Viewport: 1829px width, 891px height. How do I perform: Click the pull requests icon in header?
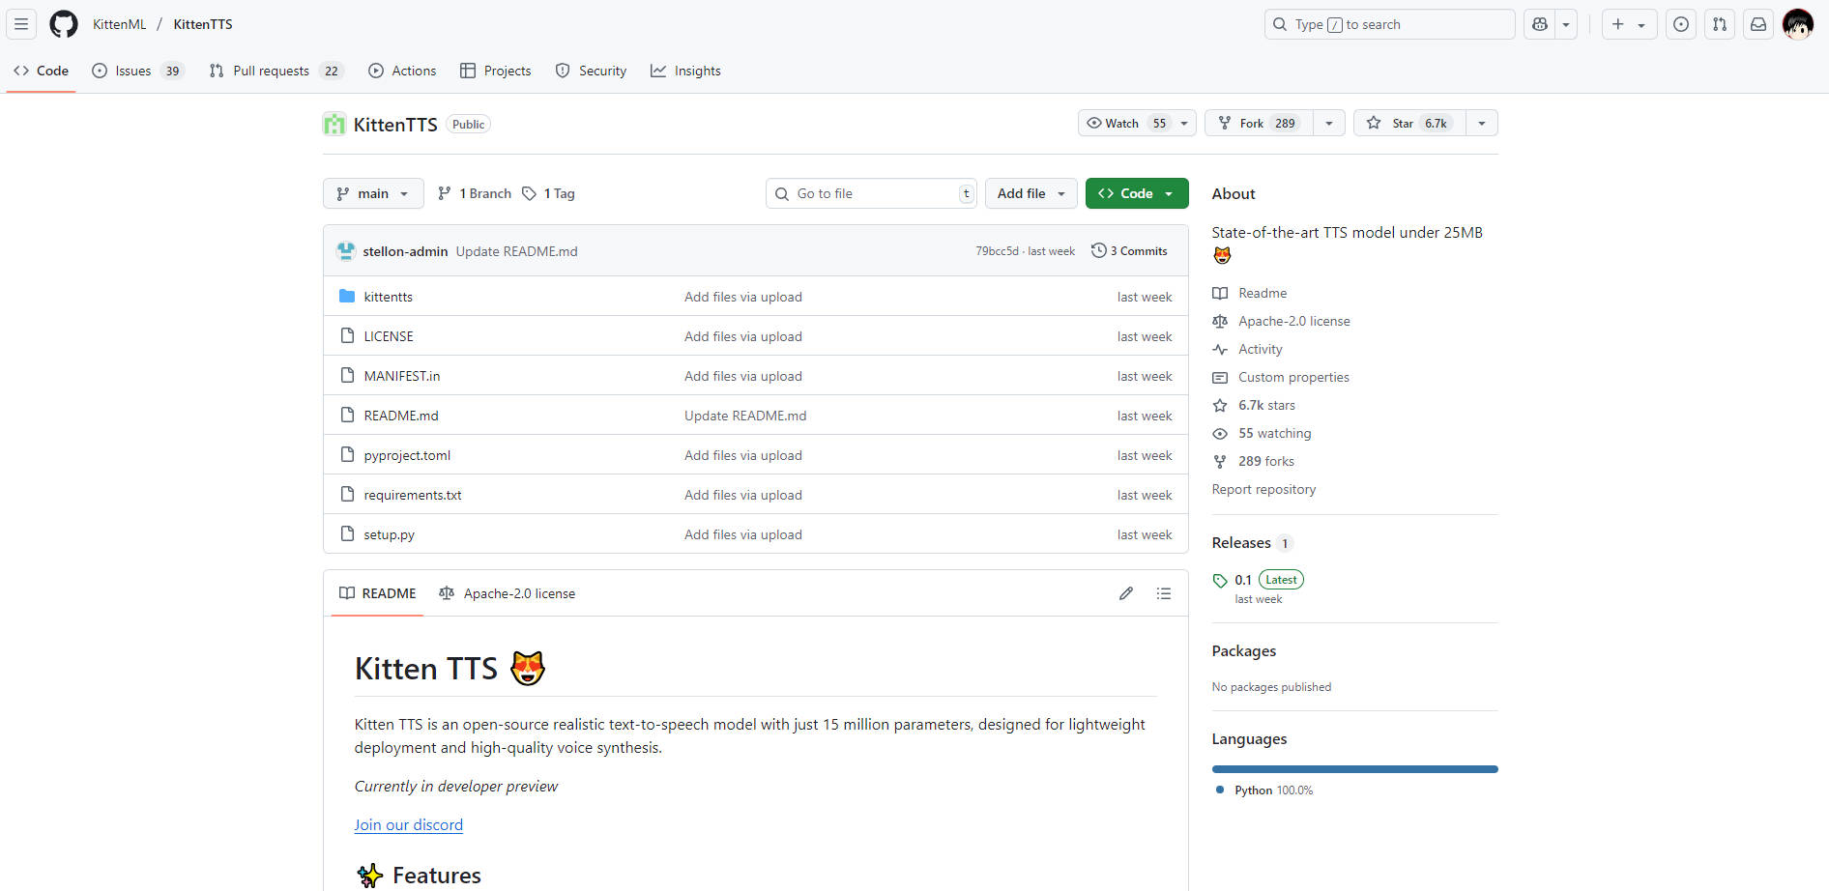click(x=1720, y=24)
